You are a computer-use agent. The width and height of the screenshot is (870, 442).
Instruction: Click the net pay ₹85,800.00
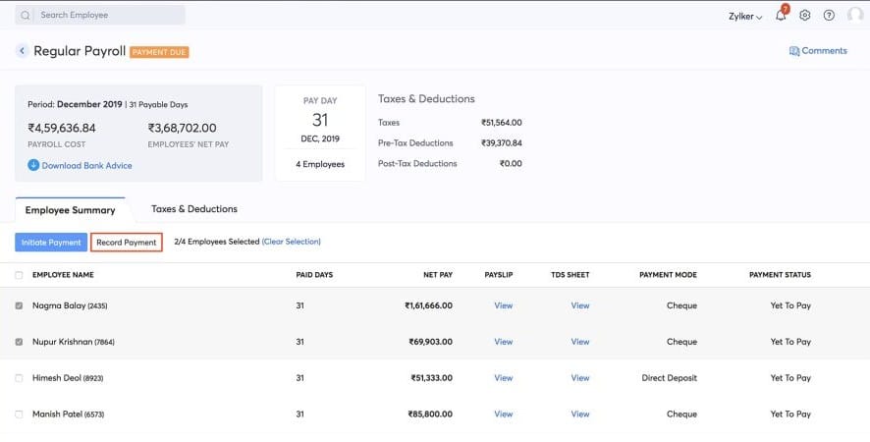pyautogui.click(x=430, y=414)
